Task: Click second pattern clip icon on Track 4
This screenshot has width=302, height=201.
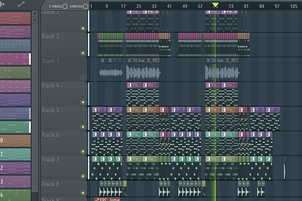Action: [x=145, y=85]
